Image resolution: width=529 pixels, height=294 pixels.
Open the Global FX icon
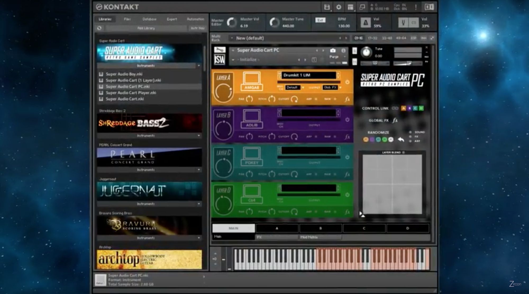395,120
